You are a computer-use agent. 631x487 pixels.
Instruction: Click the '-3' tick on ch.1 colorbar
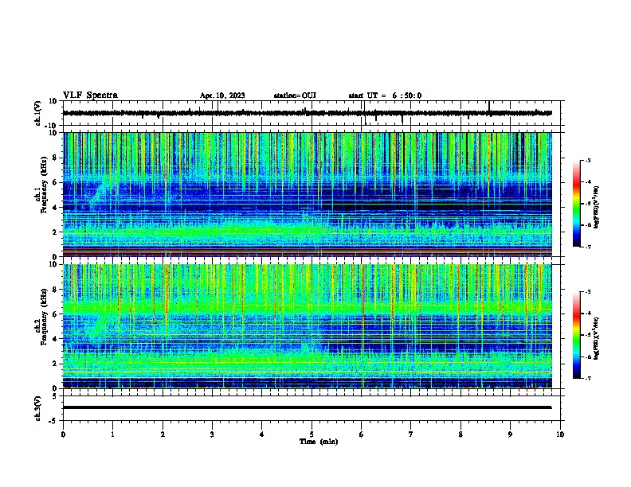(587, 160)
